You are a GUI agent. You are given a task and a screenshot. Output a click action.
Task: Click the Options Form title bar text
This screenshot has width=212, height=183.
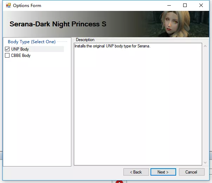[27, 6]
